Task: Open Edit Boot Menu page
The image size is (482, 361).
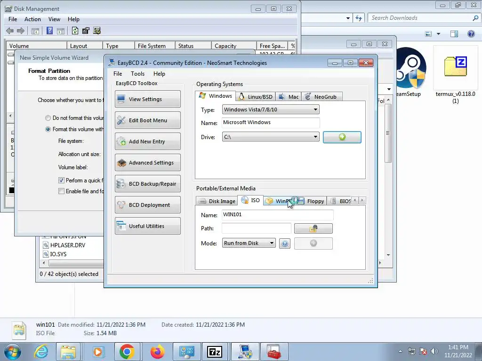Action: tap(147, 120)
